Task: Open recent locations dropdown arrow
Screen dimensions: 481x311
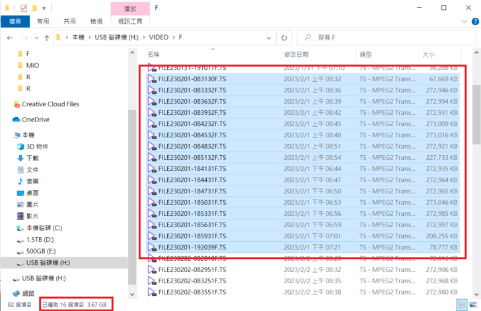Action: 36,38
